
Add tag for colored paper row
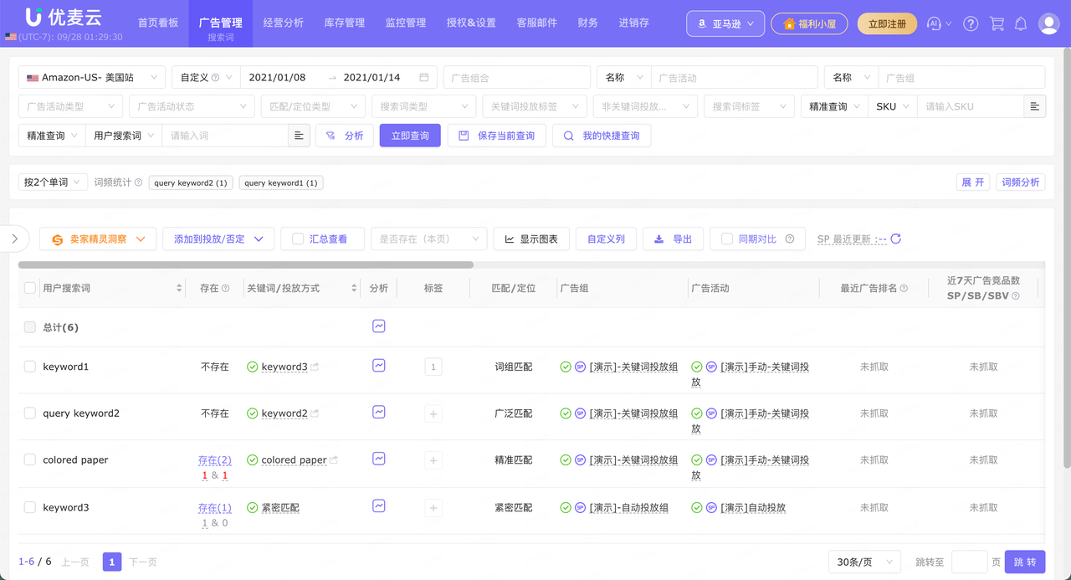click(x=433, y=460)
